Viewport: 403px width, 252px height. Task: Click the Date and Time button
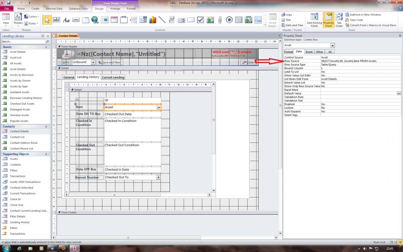point(292,25)
